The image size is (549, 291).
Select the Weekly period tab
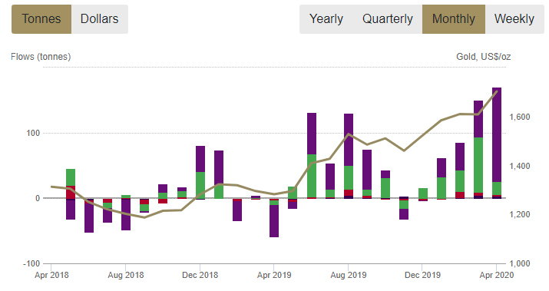tap(514, 19)
